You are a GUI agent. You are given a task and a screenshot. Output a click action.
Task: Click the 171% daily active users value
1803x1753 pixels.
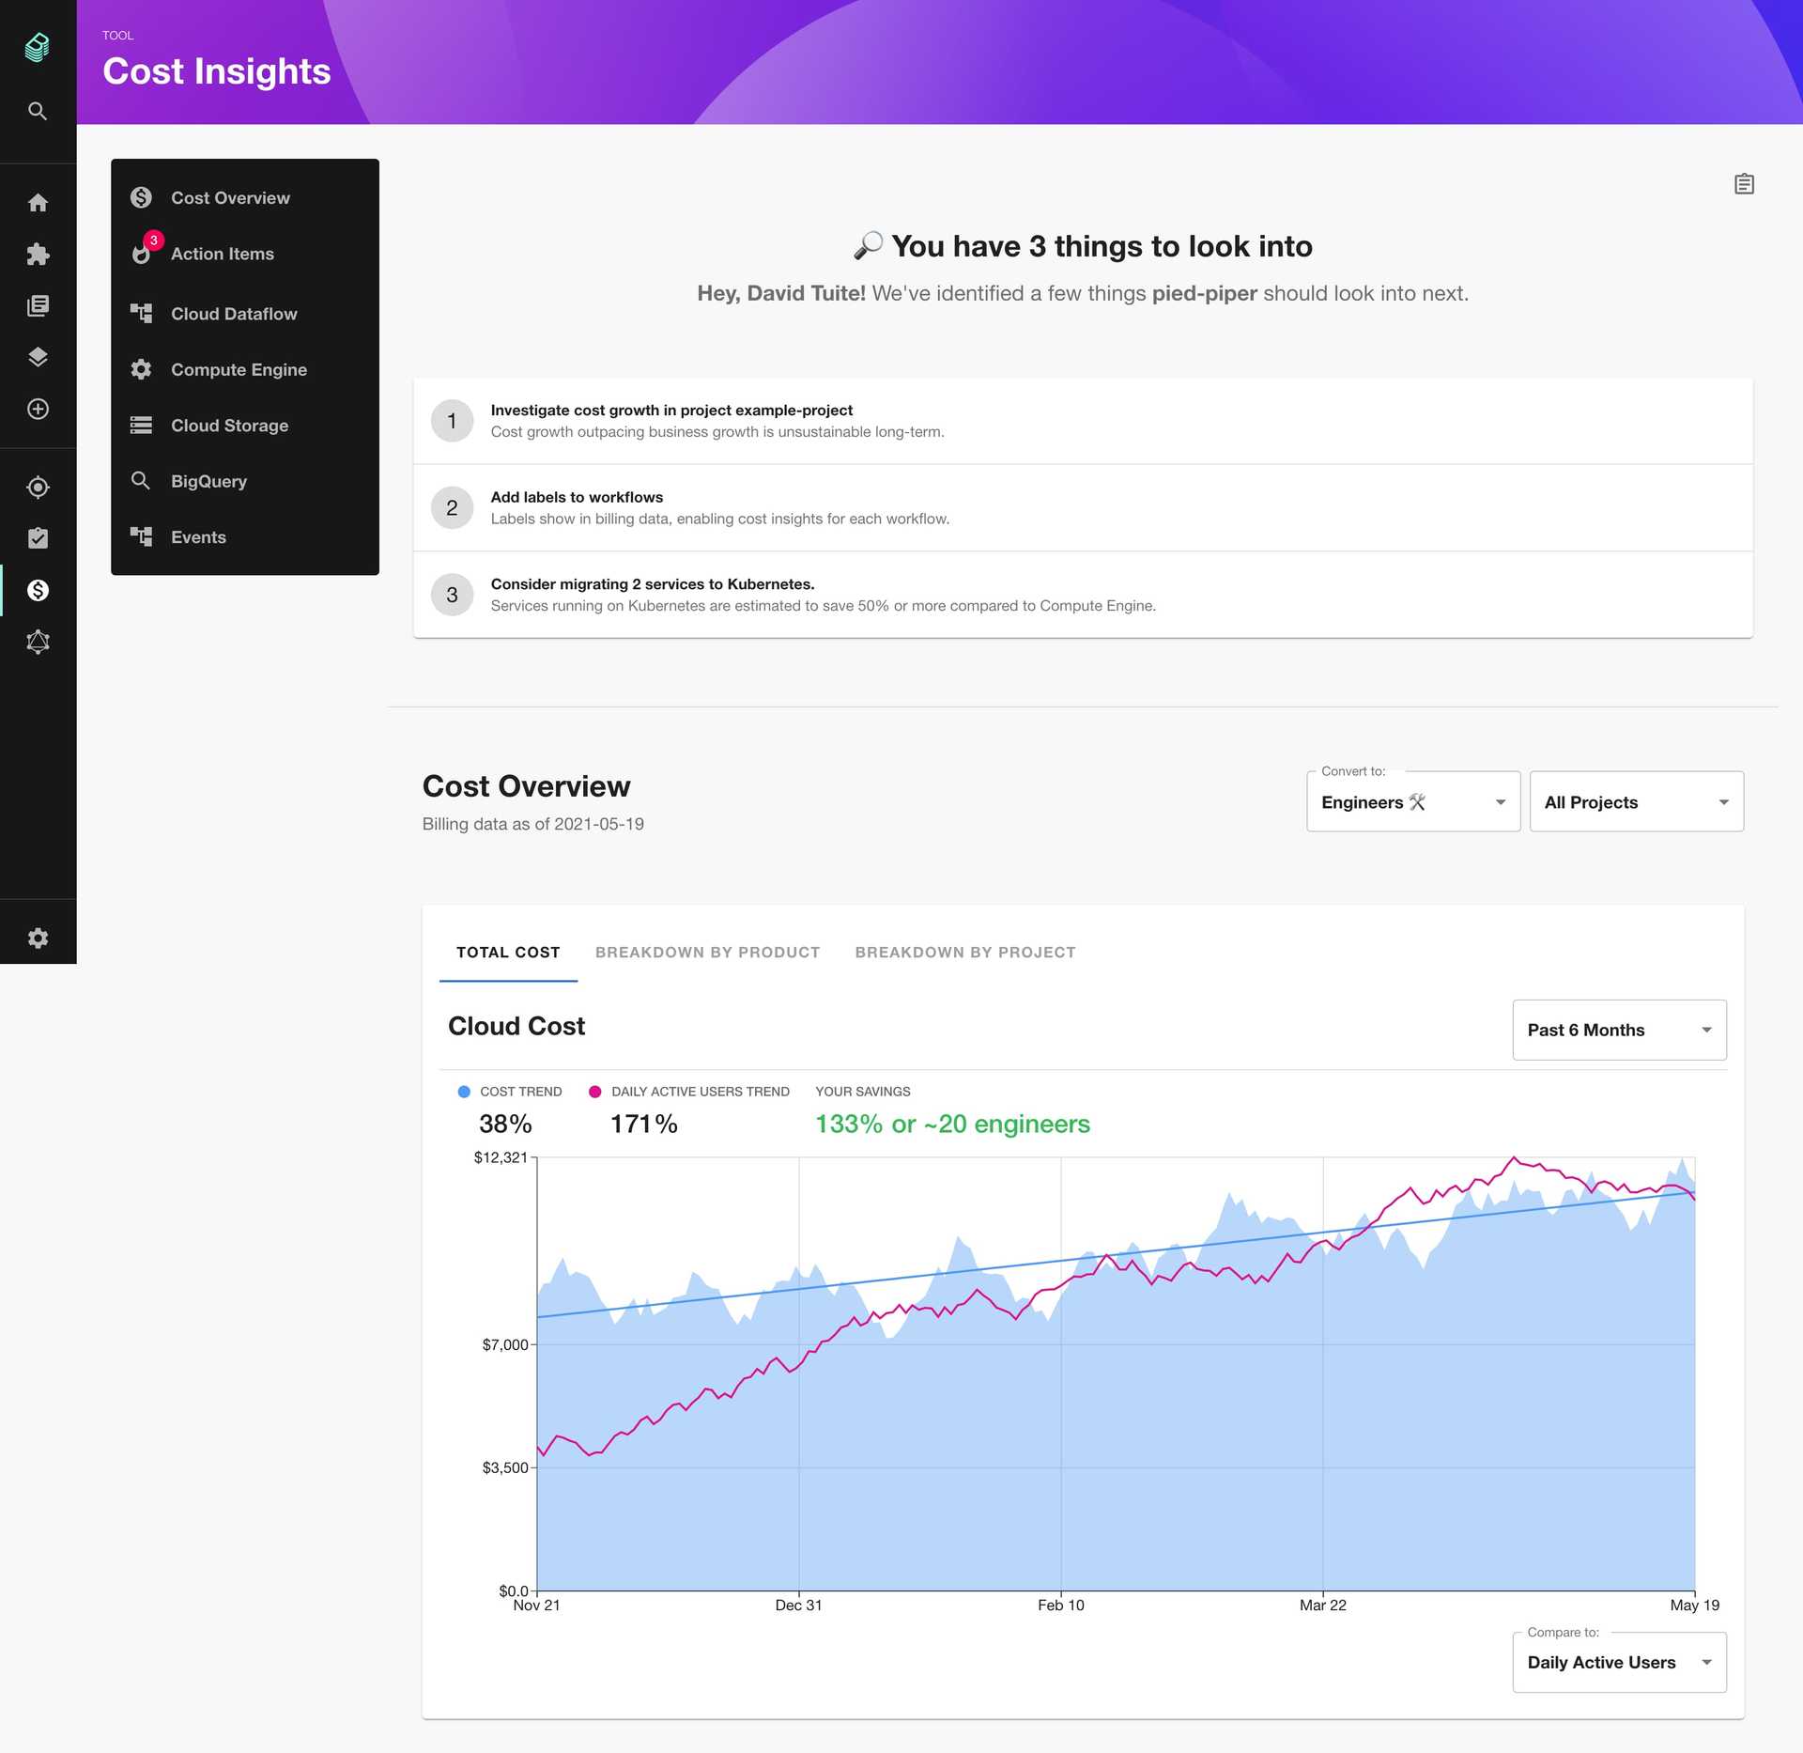coord(644,1124)
